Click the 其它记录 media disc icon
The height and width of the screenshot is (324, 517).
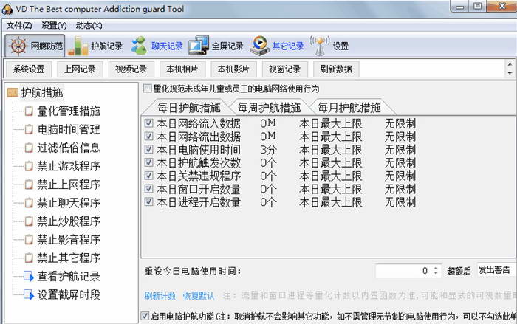(x=260, y=46)
